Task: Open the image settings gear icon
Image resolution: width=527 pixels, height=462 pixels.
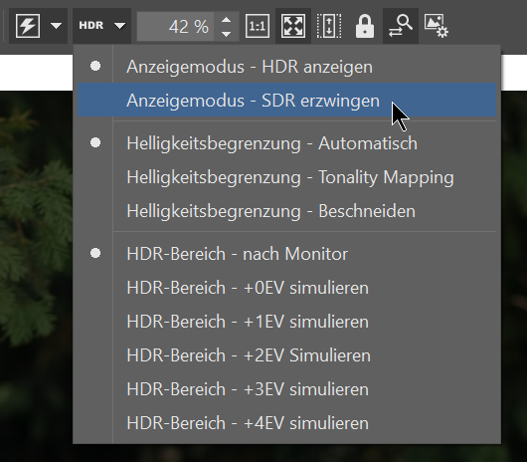Action: (437, 26)
